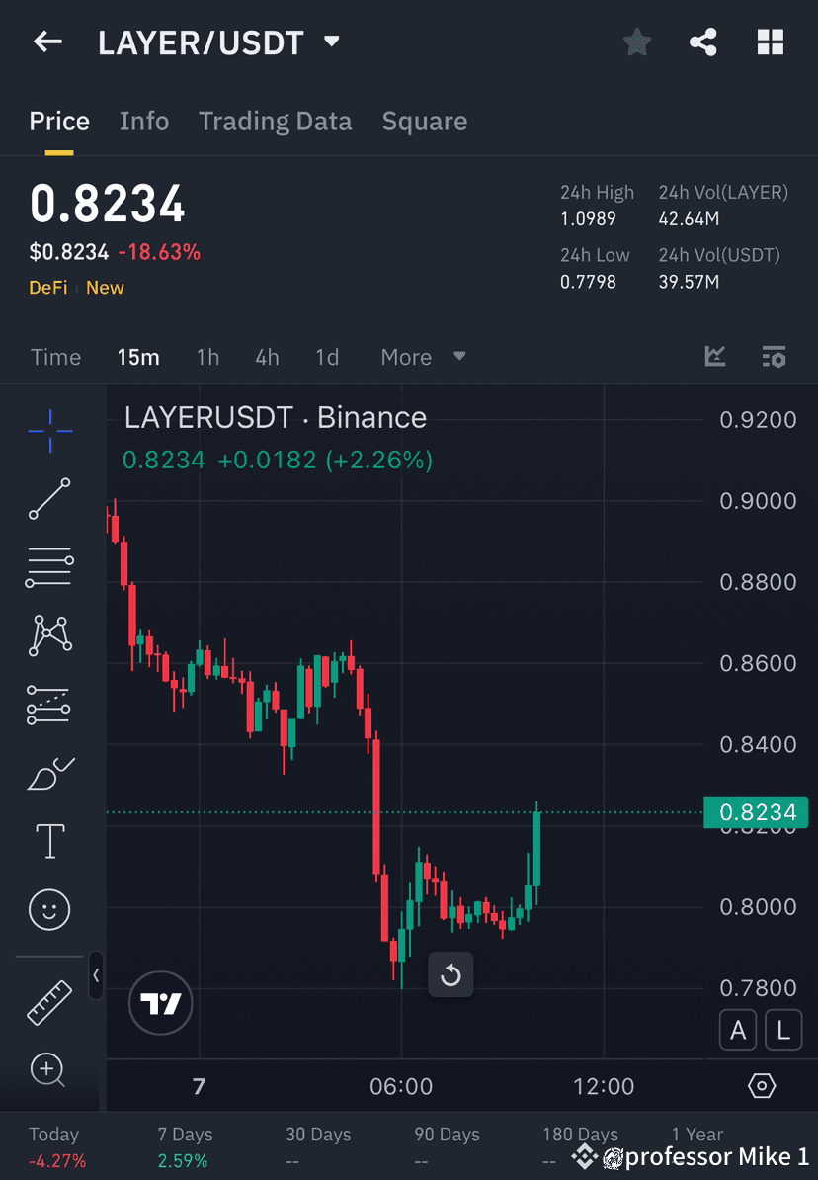
Task: Open the Square tab
Action: tap(424, 121)
